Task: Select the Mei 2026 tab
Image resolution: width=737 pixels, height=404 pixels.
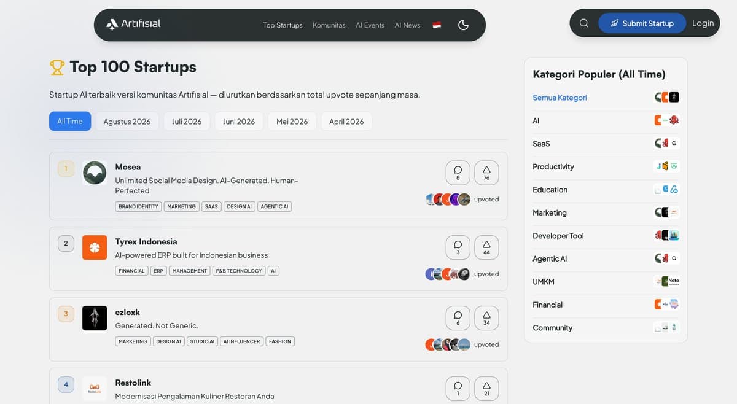Action: 292,122
